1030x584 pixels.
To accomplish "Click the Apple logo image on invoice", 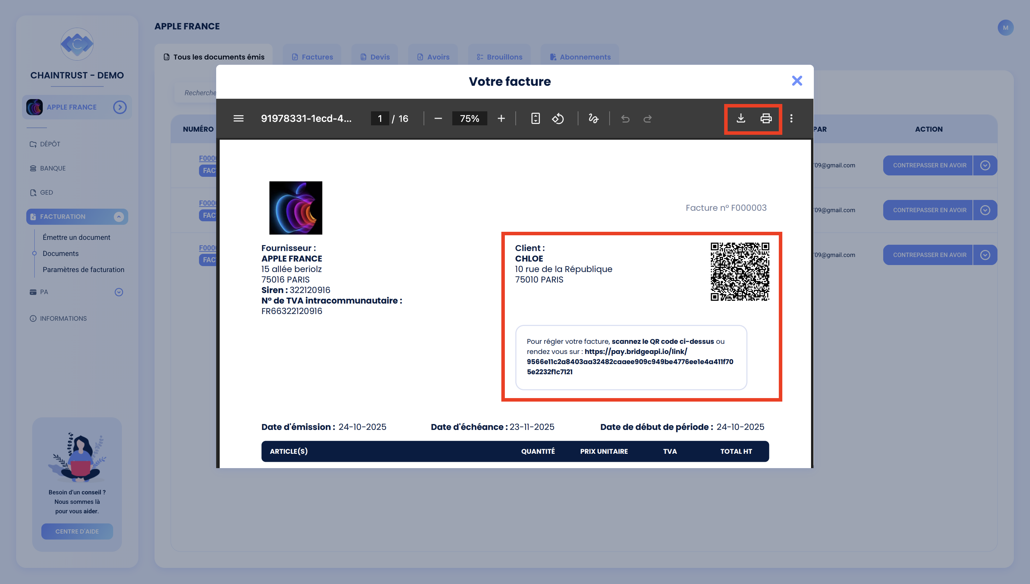I will click(x=296, y=208).
